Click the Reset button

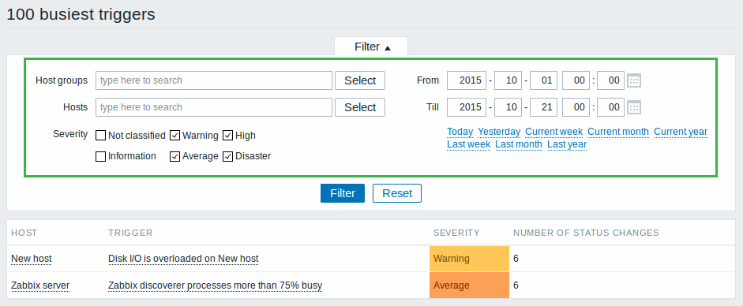coord(397,193)
